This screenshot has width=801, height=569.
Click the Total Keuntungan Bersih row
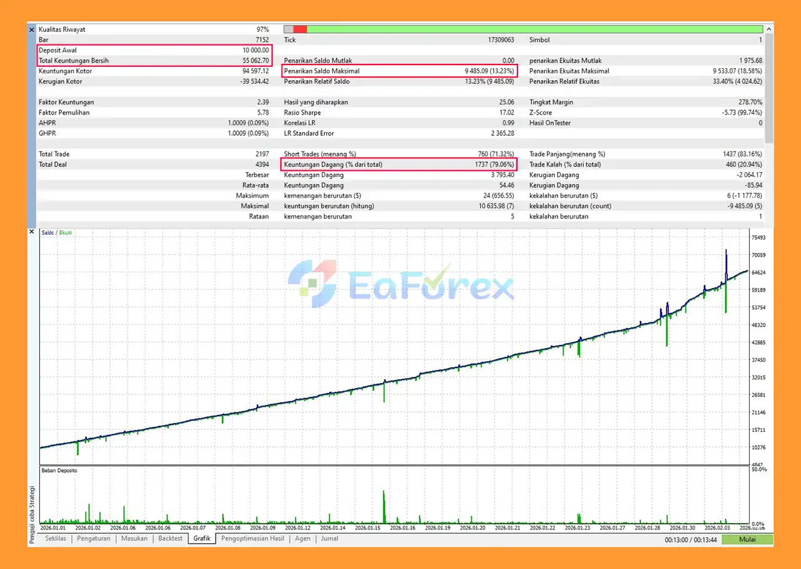coord(154,61)
